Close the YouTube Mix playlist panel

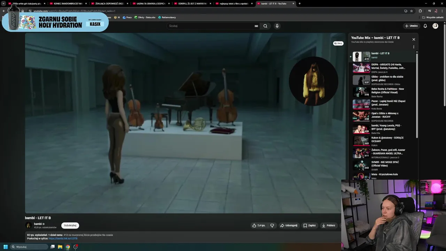(414, 39)
